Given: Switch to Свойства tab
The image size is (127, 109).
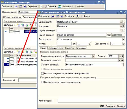Looking at the screenshot, I should (69, 48).
